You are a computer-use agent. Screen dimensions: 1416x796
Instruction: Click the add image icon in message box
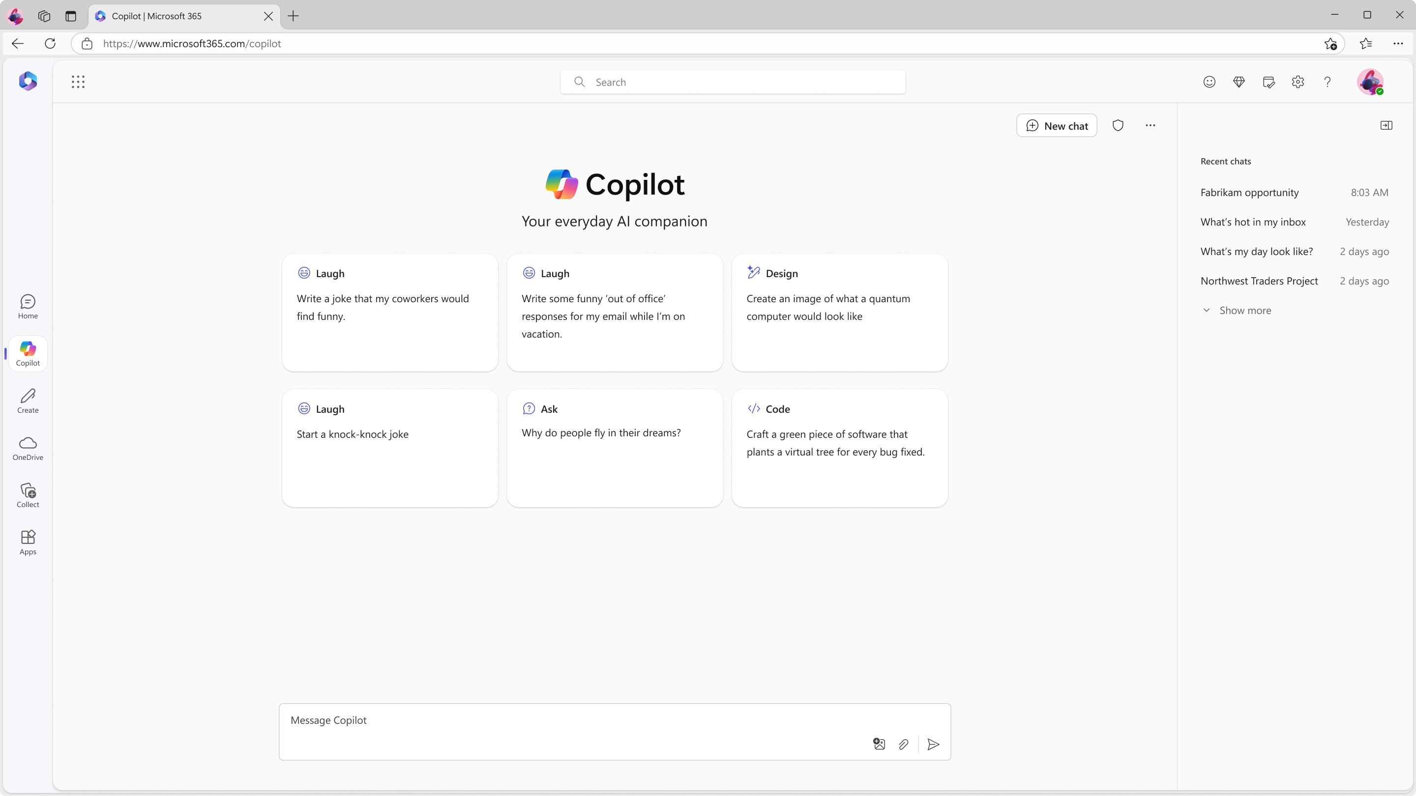879,744
